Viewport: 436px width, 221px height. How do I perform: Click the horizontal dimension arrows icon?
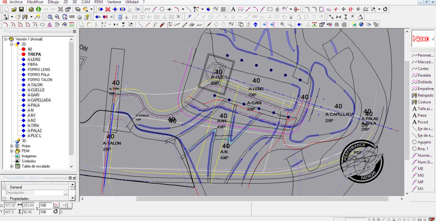point(339,17)
